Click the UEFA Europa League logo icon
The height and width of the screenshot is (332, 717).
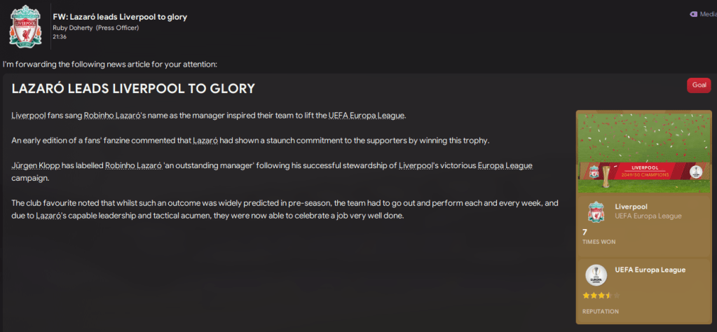(596, 275)
